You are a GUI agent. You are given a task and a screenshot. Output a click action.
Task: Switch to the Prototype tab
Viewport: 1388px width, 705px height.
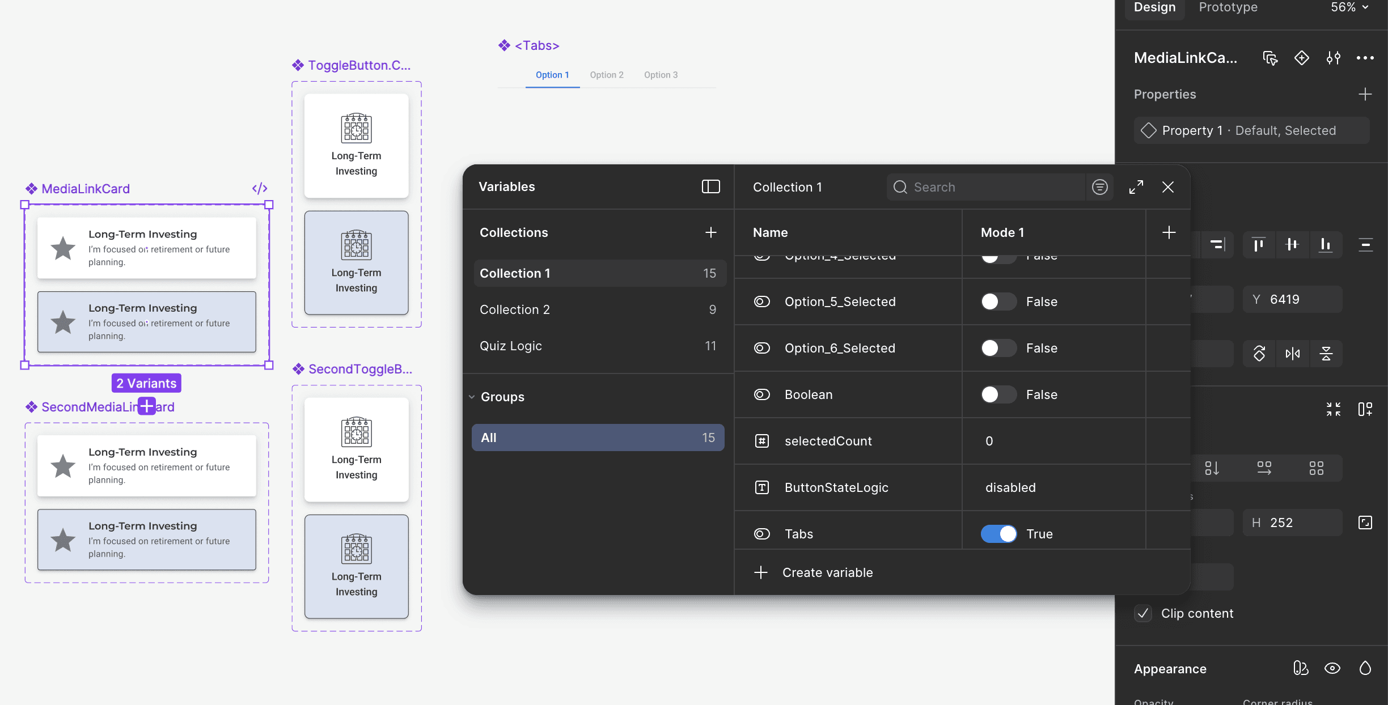1228,7
